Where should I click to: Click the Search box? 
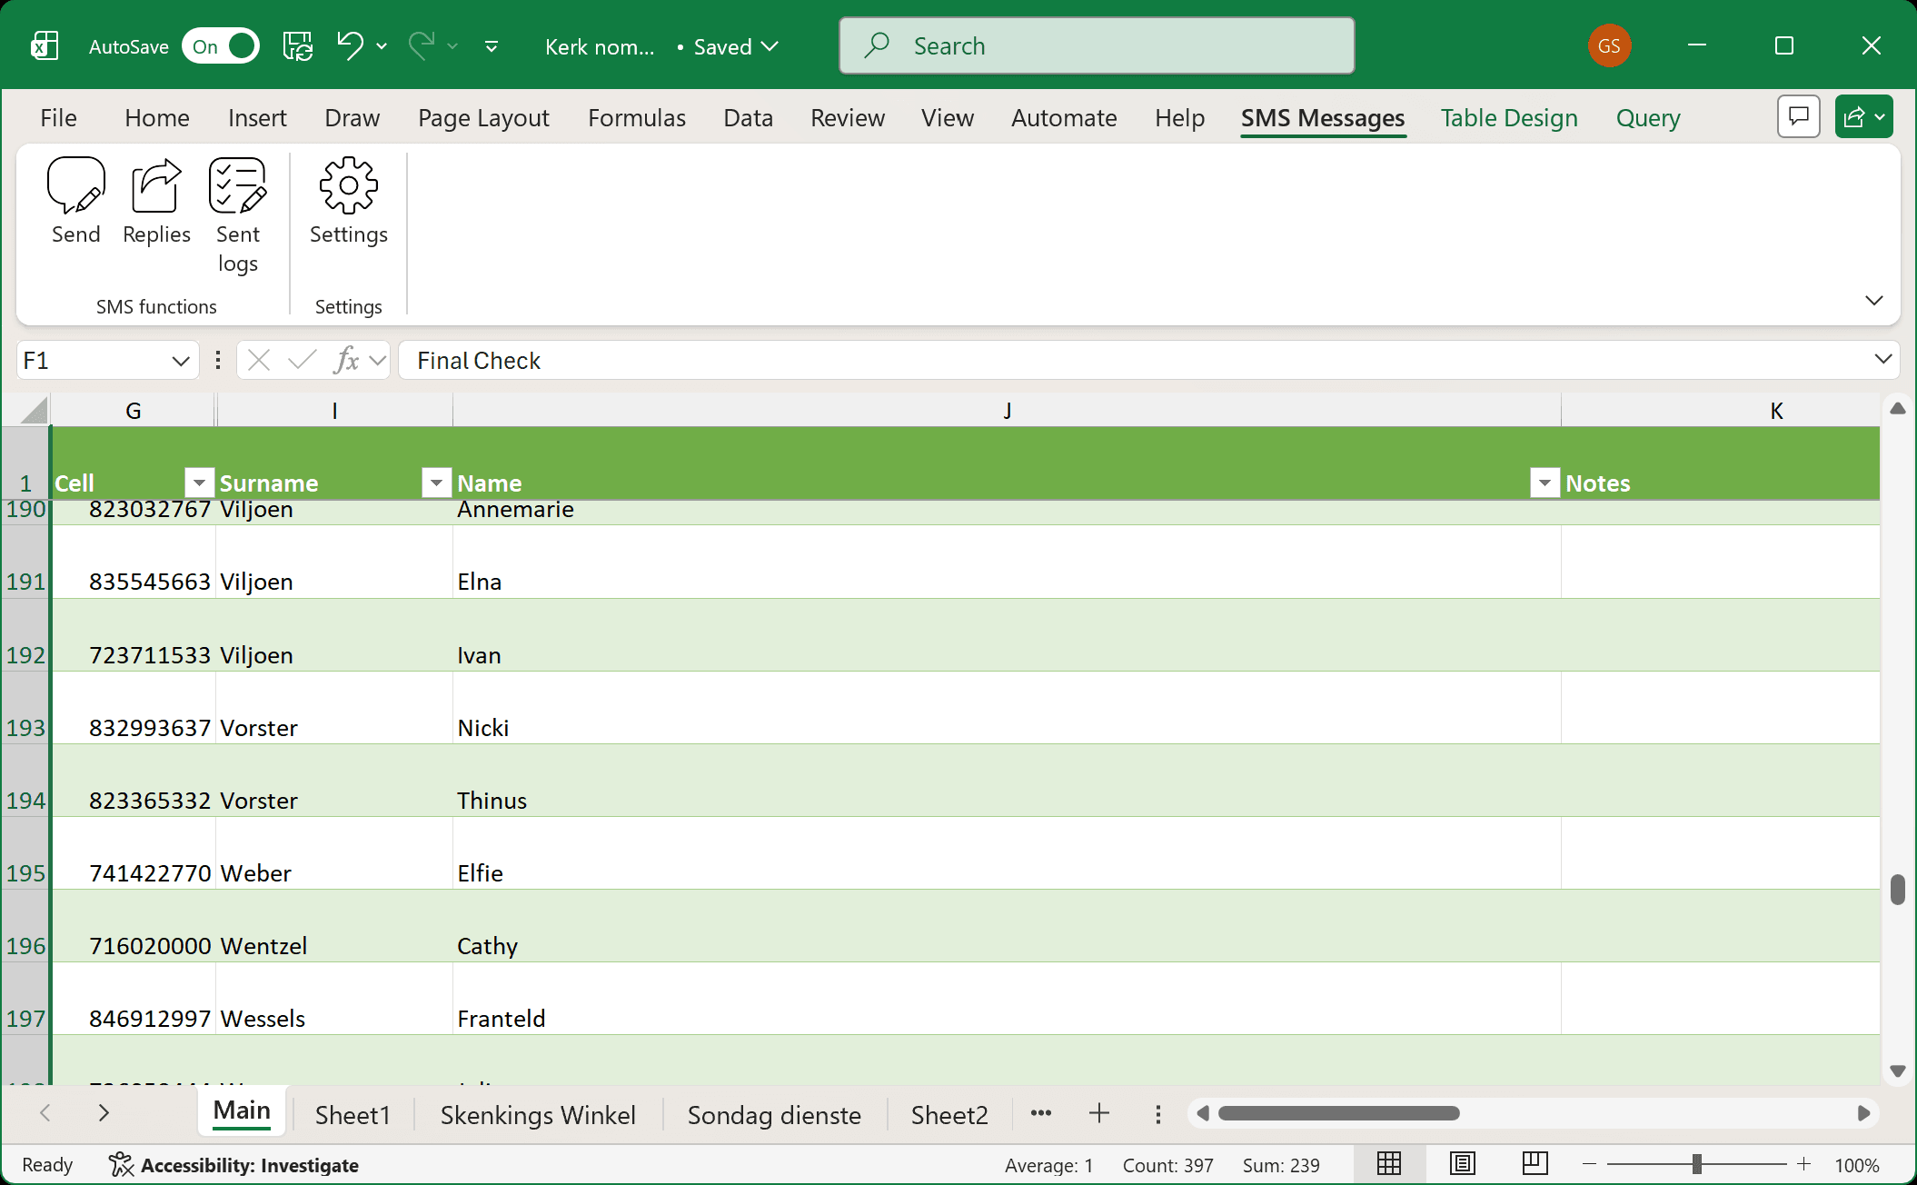click(1097, 45)
